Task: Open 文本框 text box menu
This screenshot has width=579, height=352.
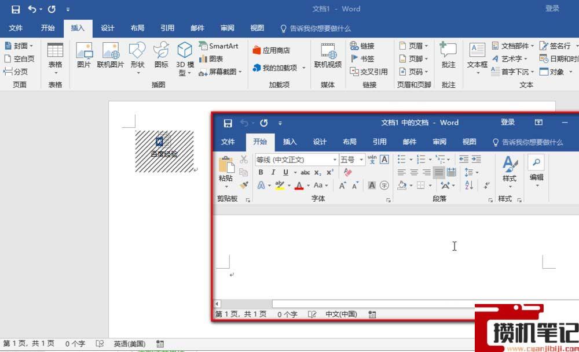Action: [x=477, y=58]
